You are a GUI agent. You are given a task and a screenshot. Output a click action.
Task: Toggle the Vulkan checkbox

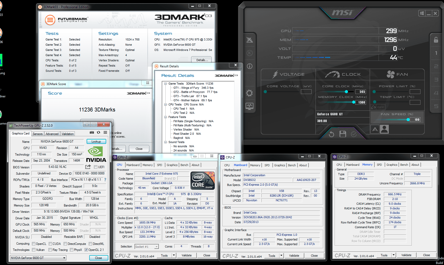33,250
